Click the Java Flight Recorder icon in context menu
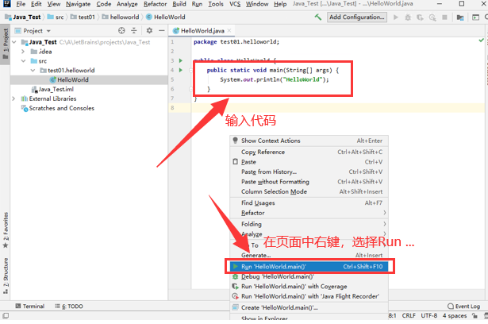 [x=236, y=296]
